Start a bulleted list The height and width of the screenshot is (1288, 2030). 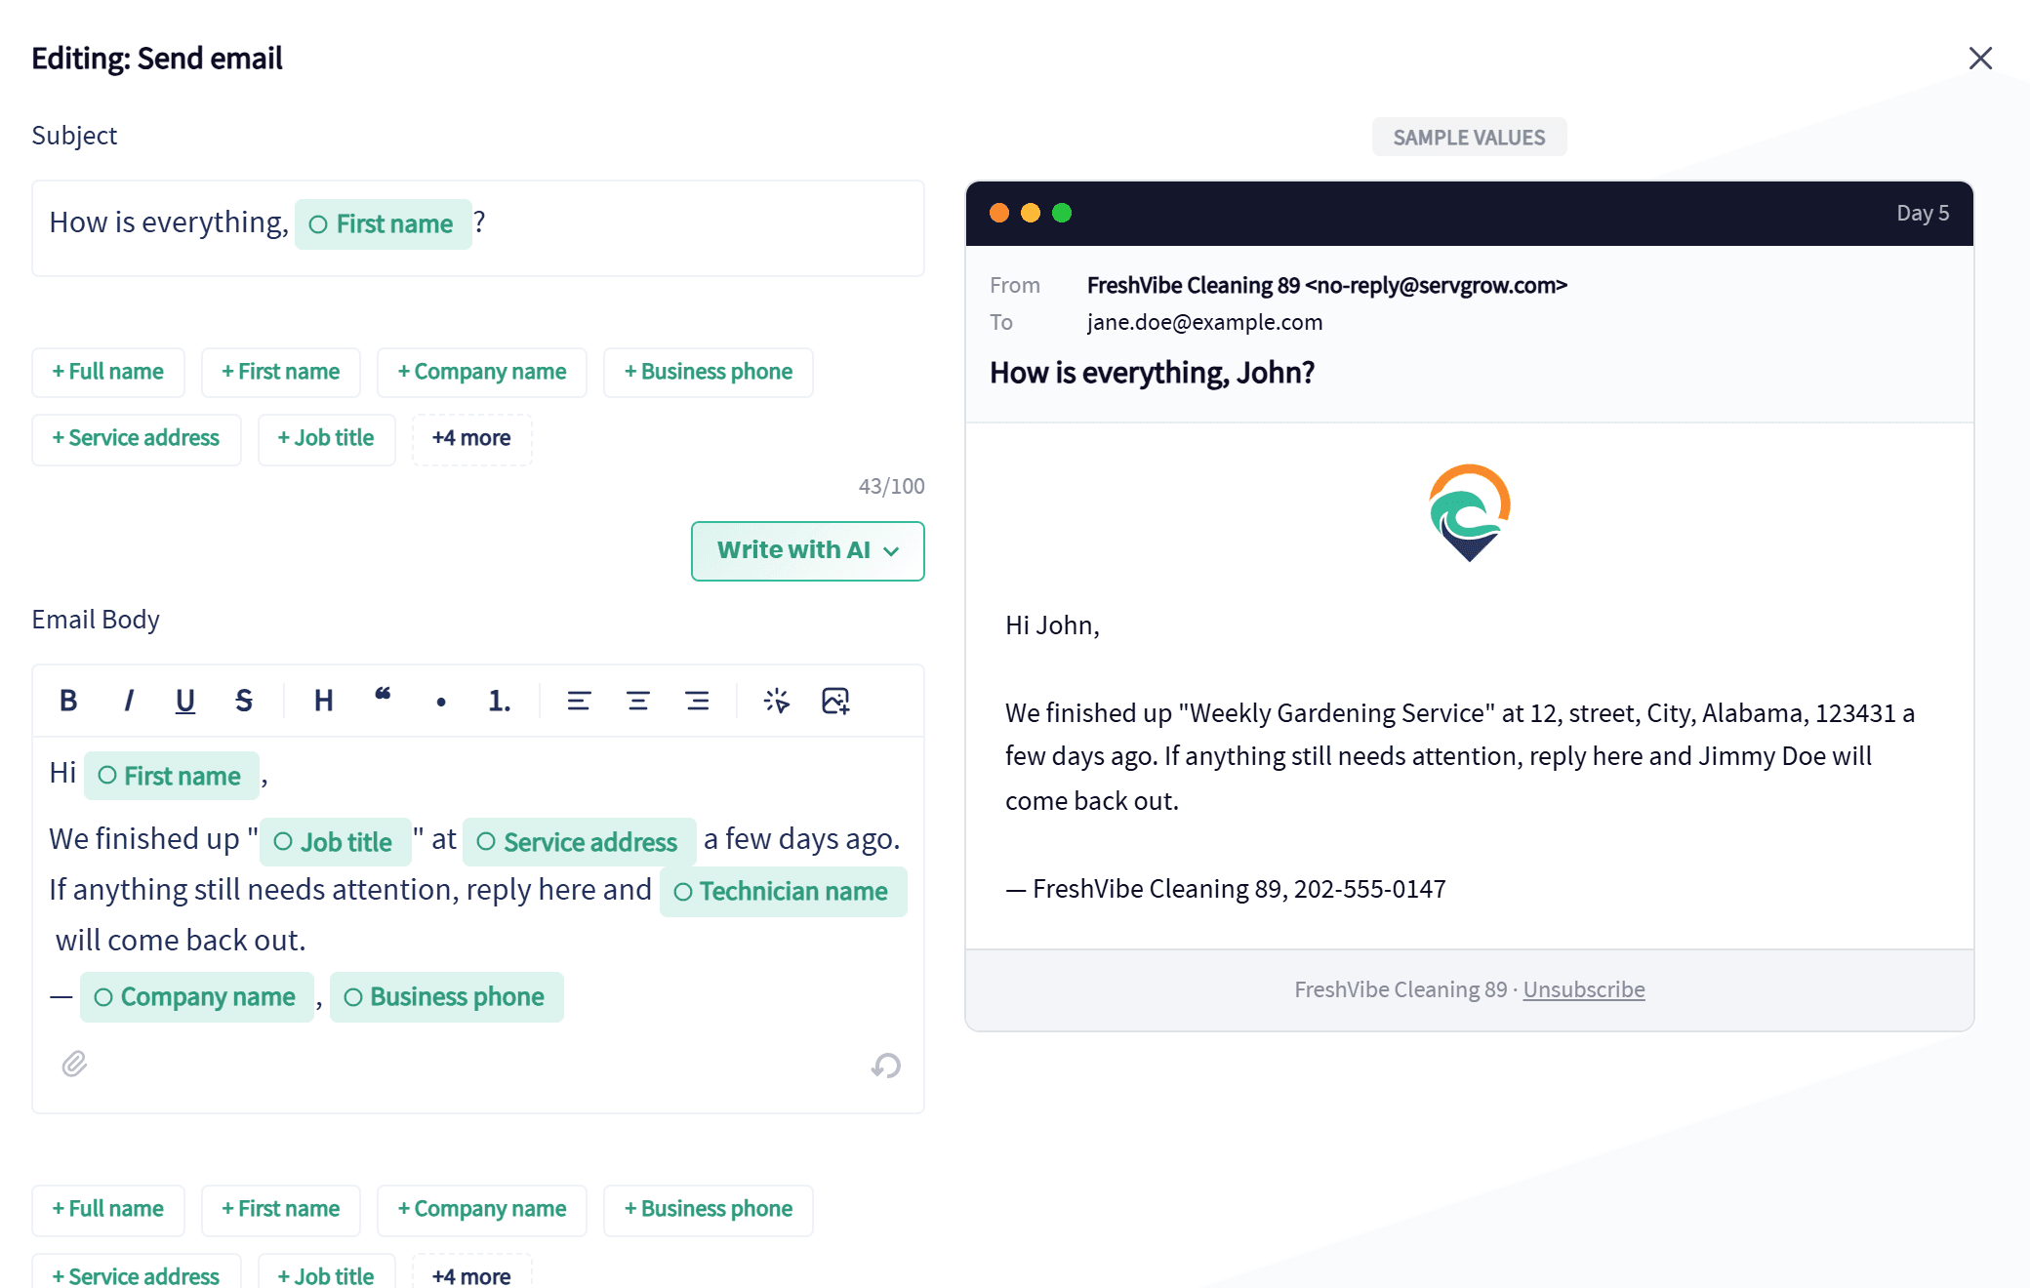click(x=441, y=701)
